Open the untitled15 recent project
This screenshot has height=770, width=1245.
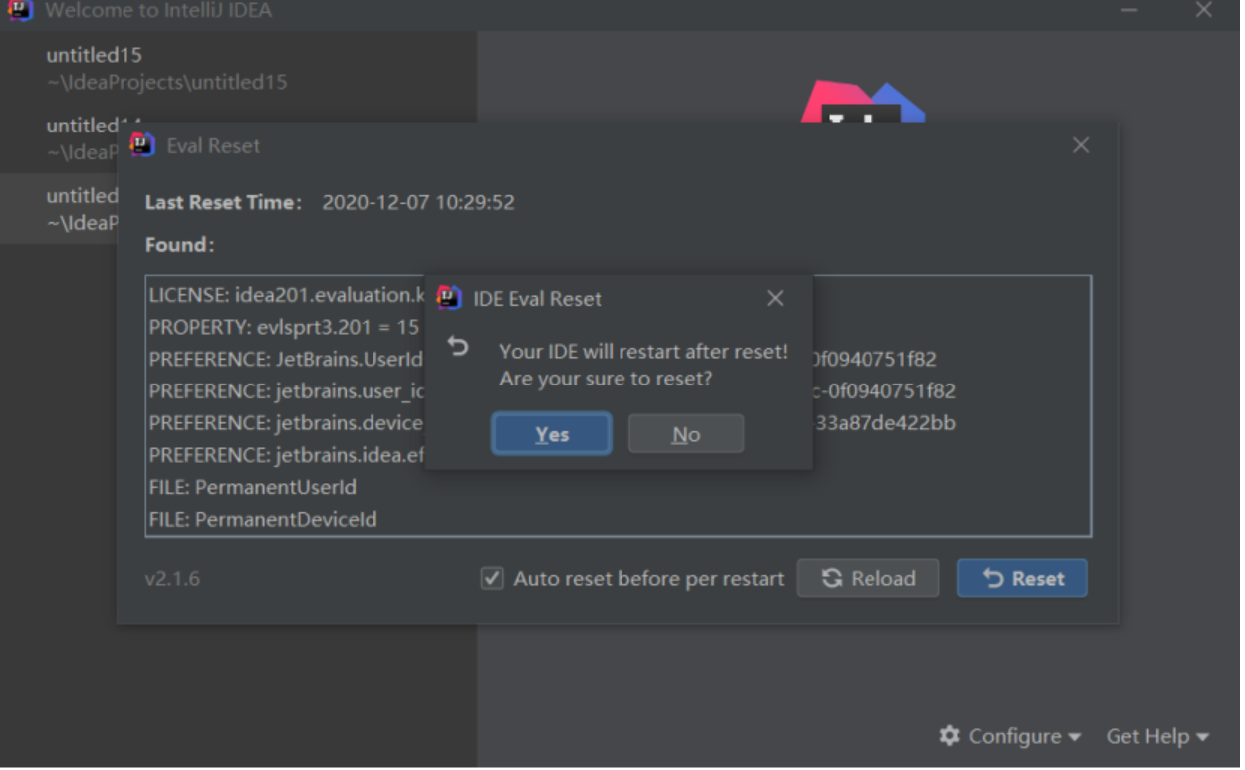[x=239, y=68]
